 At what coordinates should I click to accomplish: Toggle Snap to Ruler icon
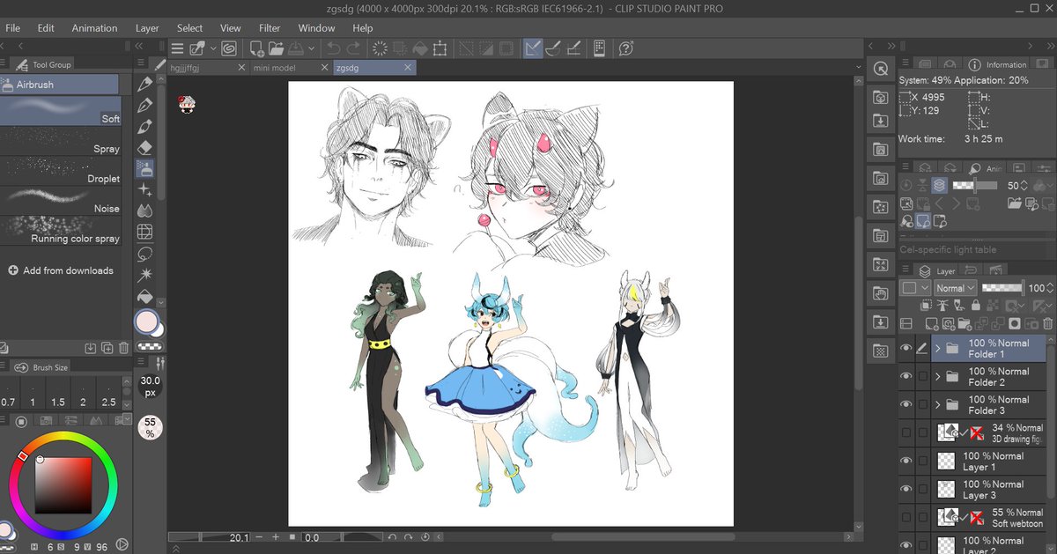click(x=533, y=48)
